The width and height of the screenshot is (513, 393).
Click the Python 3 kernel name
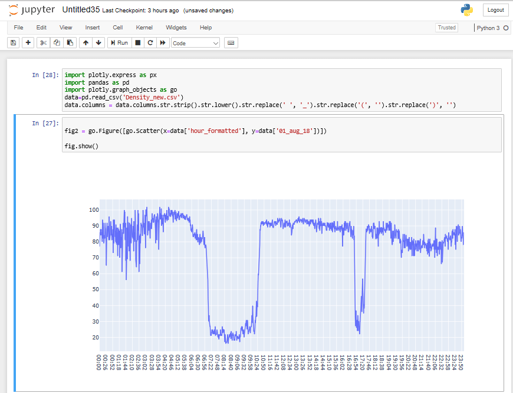[x=488, y=28]
